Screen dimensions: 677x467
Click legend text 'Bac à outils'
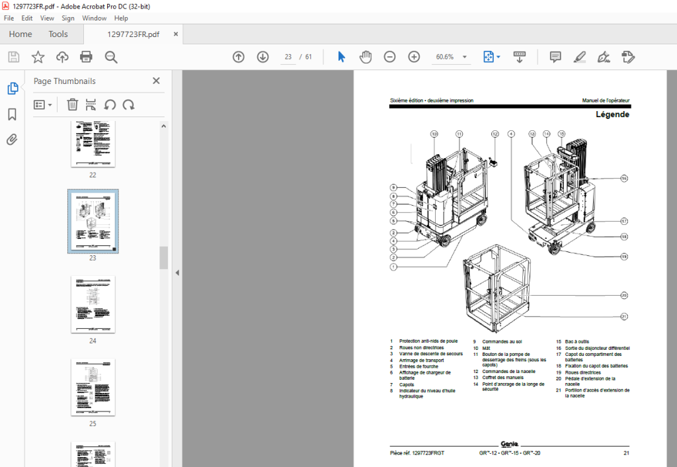point(577,342)
